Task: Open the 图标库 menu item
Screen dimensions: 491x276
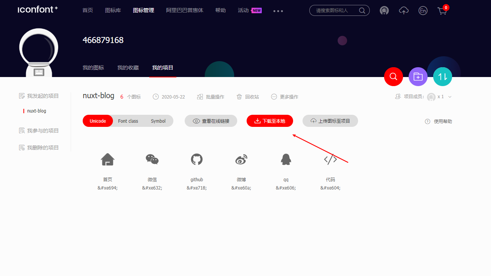Action: point(113,10)
